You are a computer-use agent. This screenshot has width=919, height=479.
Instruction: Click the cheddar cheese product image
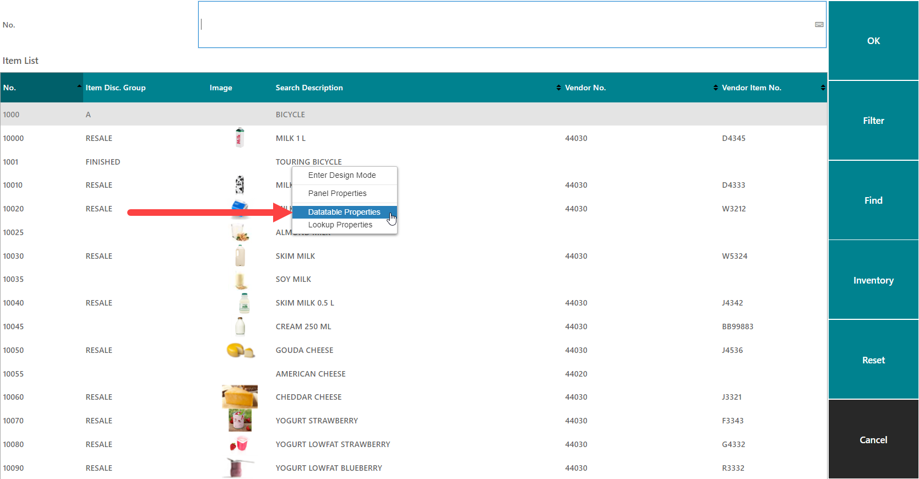coord(240,397)
